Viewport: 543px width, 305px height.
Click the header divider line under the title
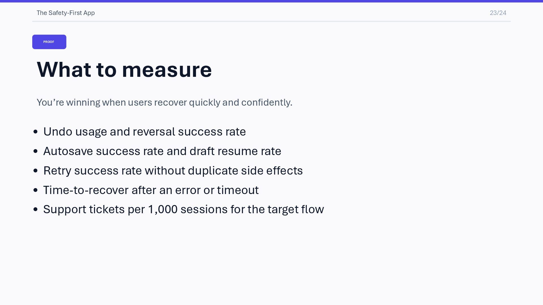coord(271,21)
